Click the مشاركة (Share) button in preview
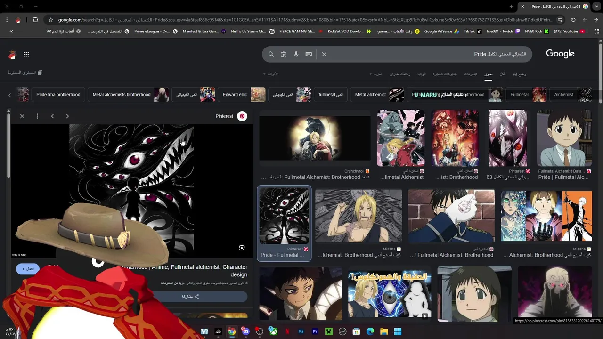The height and width of the screenshot is (339, 603). (190, 297)
